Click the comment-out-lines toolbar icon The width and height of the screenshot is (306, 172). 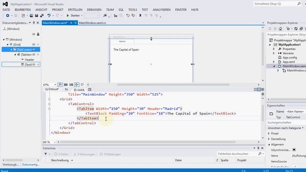click(x=128, y=16)
